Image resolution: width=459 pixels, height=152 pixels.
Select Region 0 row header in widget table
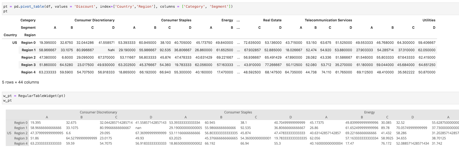[x=21, y=123]
